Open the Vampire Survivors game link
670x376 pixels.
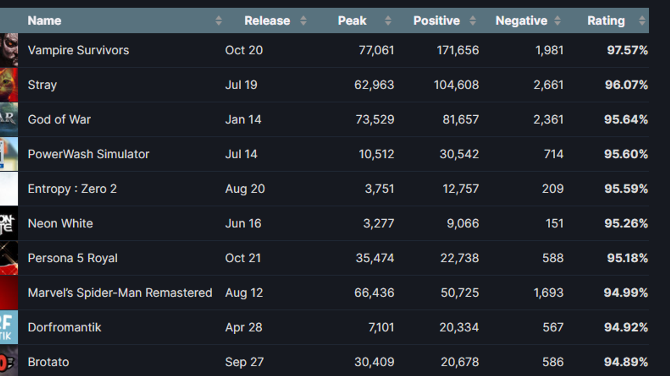pos(78,50)
